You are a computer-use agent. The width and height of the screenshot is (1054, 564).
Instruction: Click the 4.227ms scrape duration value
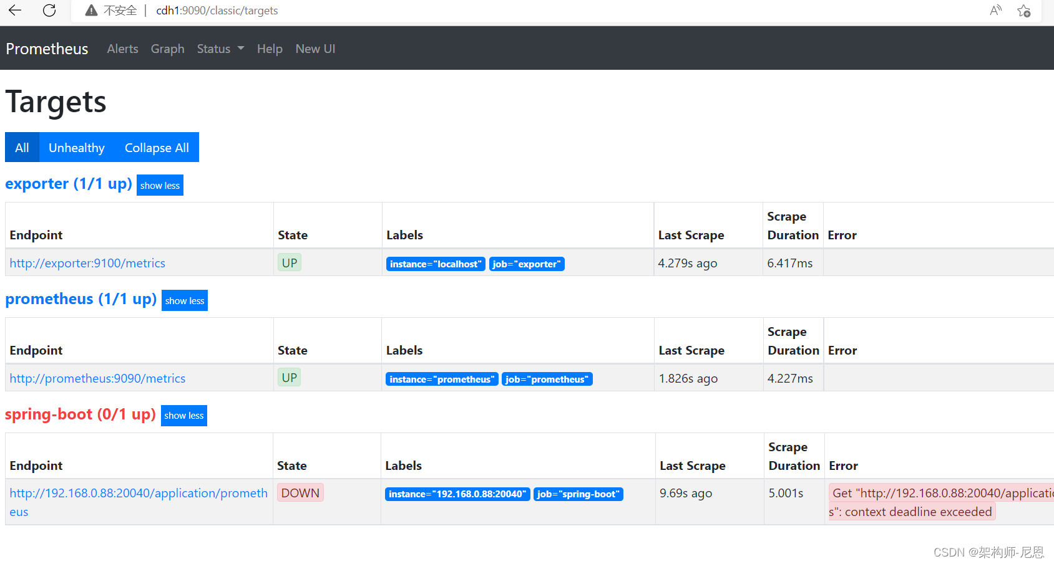(x=790, y=378)
